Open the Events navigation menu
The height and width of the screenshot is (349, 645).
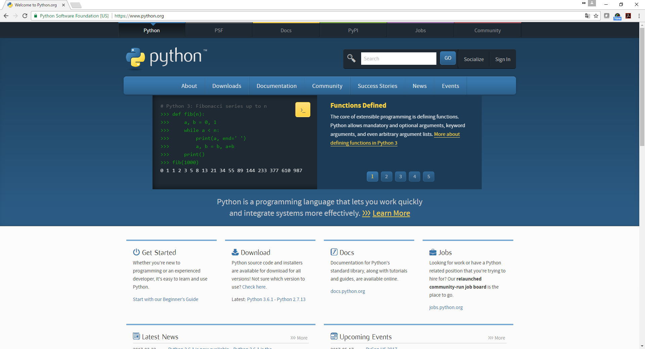coord(450,86)
